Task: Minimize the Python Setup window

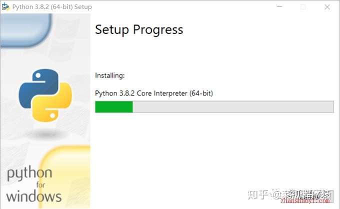Action: coord(279,6)
